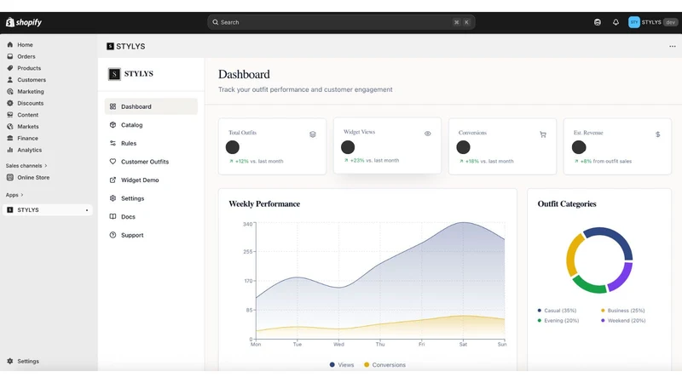Click the Finance bank icon
This screenshot has width=682, height=383.
10,138
